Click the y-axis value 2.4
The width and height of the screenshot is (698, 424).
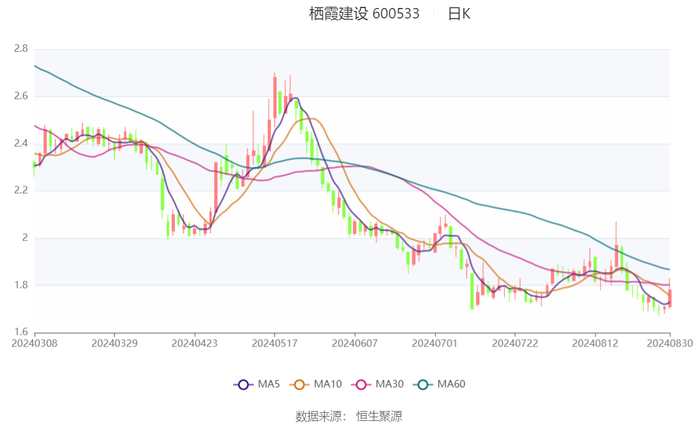[21, 143]
